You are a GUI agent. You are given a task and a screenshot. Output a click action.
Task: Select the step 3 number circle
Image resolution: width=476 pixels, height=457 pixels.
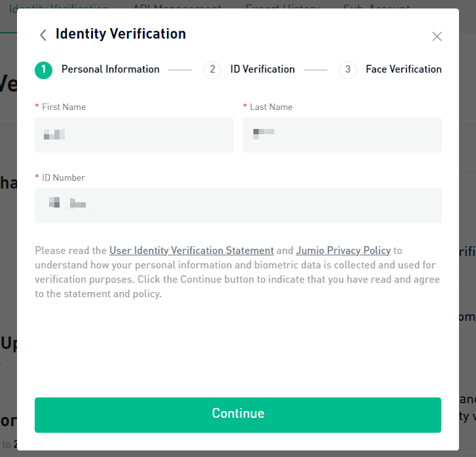(348, 70)
